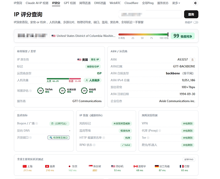Expand the 更多 dropdown menu

176,3
